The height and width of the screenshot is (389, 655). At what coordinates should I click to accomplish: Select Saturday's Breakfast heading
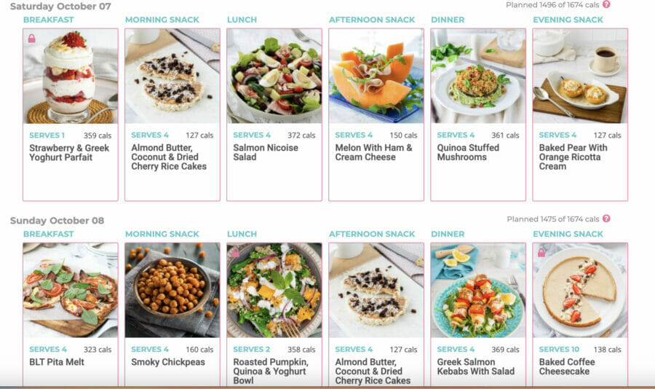[x=49, y=20]
